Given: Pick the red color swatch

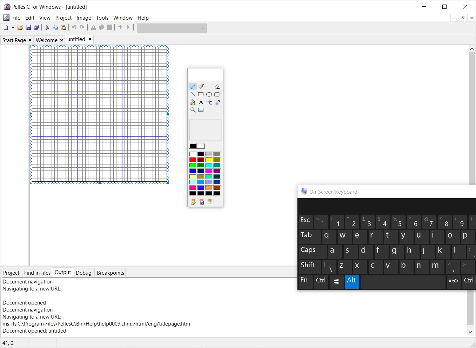Looking at the screenshot, I should 193,160.
